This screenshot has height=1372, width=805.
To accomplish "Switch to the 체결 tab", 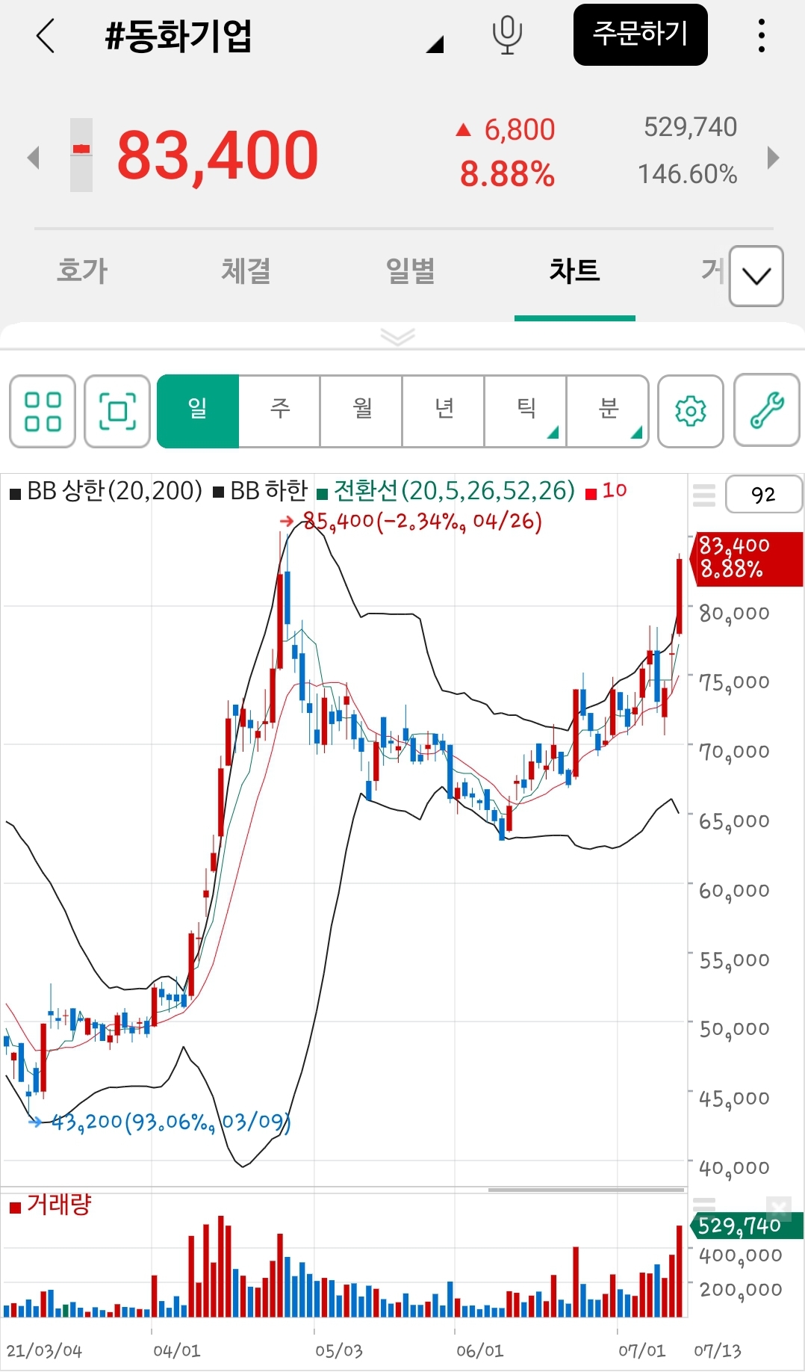I will [x=246, y=271].
